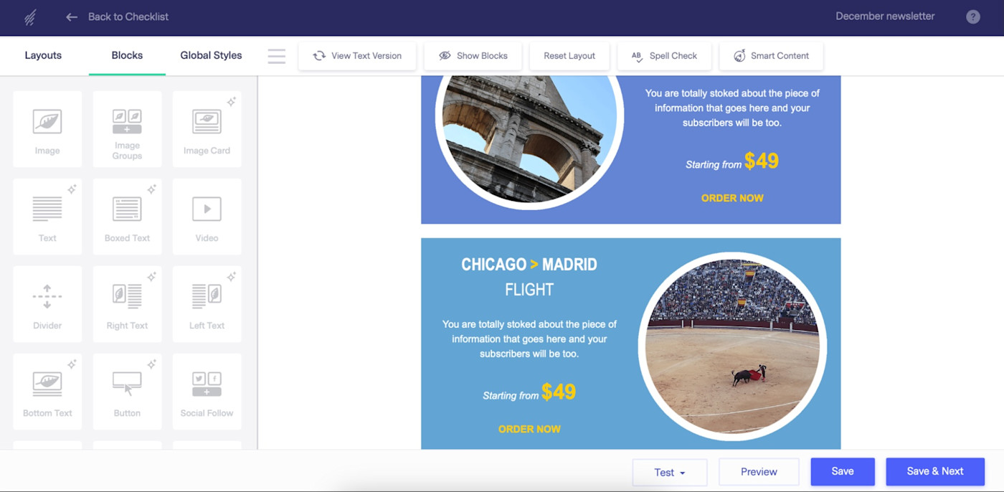1004x492 pixels.
Task: Go Back to Checklist
Action: [x=128, y=16]
